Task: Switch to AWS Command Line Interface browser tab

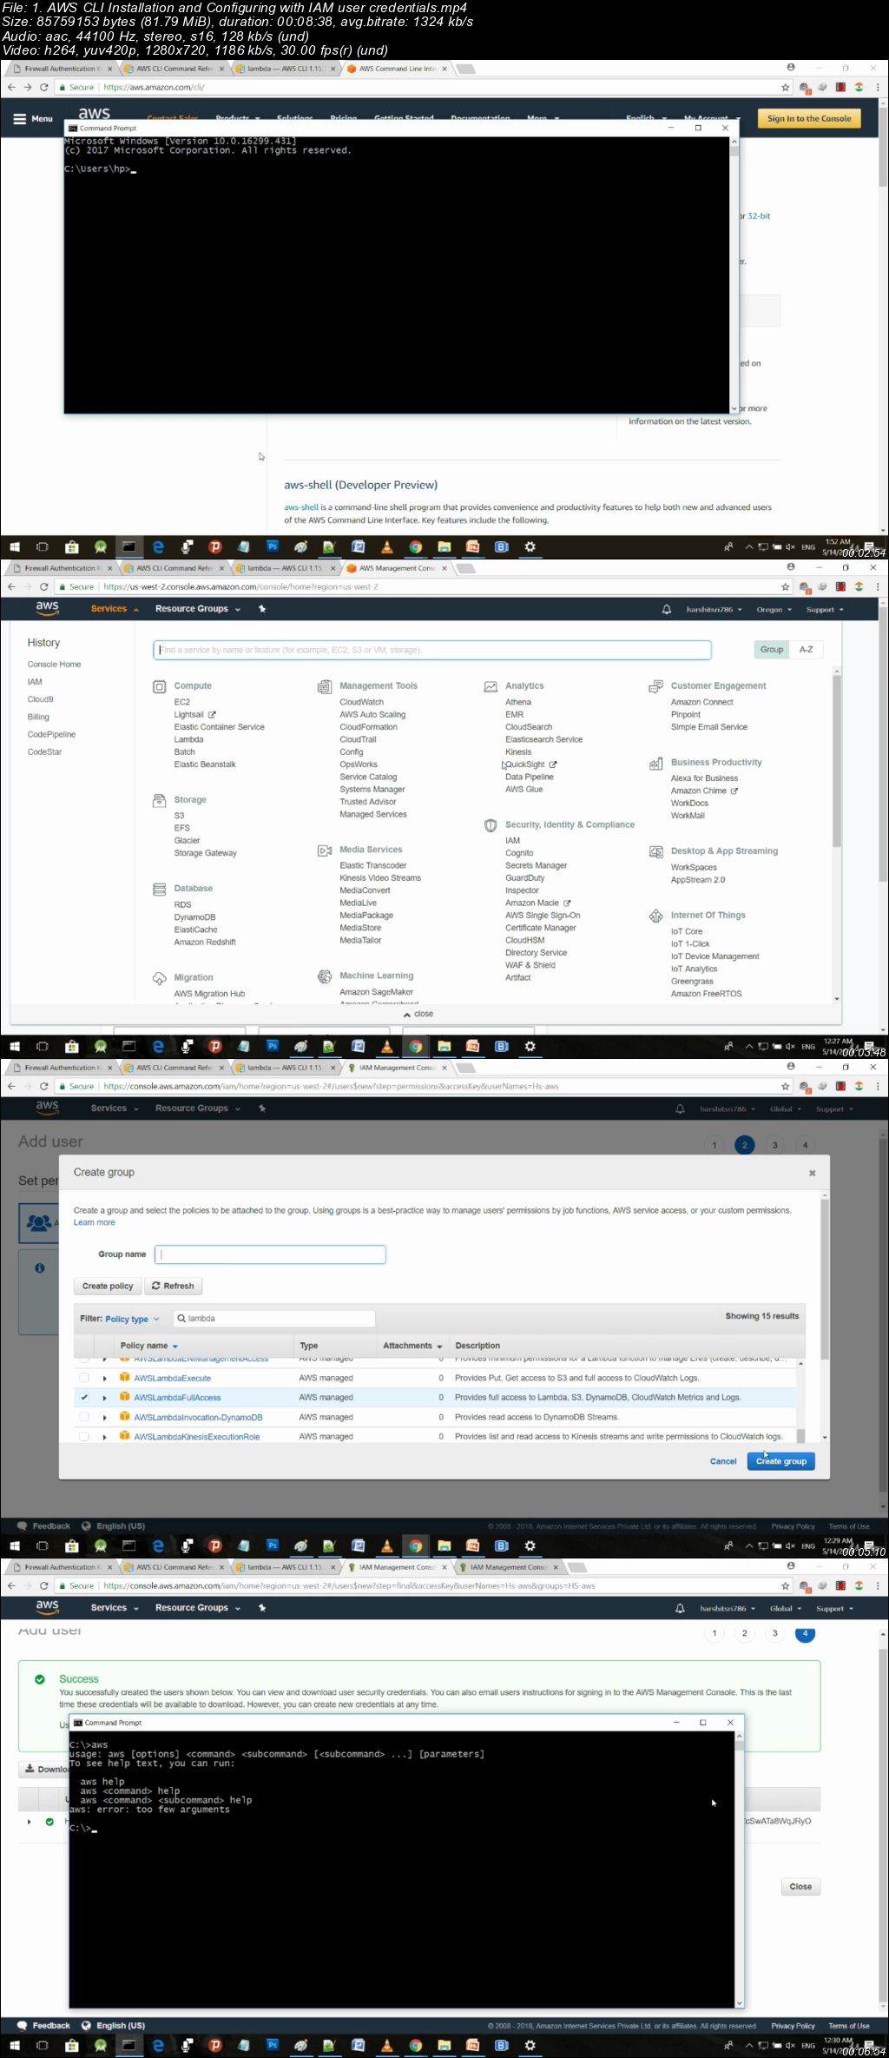Action: click(398, 69)
